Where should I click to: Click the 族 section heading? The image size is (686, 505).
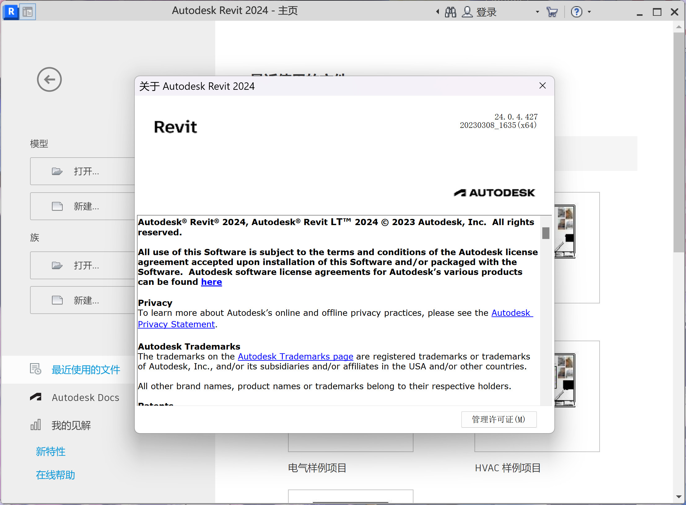coord(35,237)
